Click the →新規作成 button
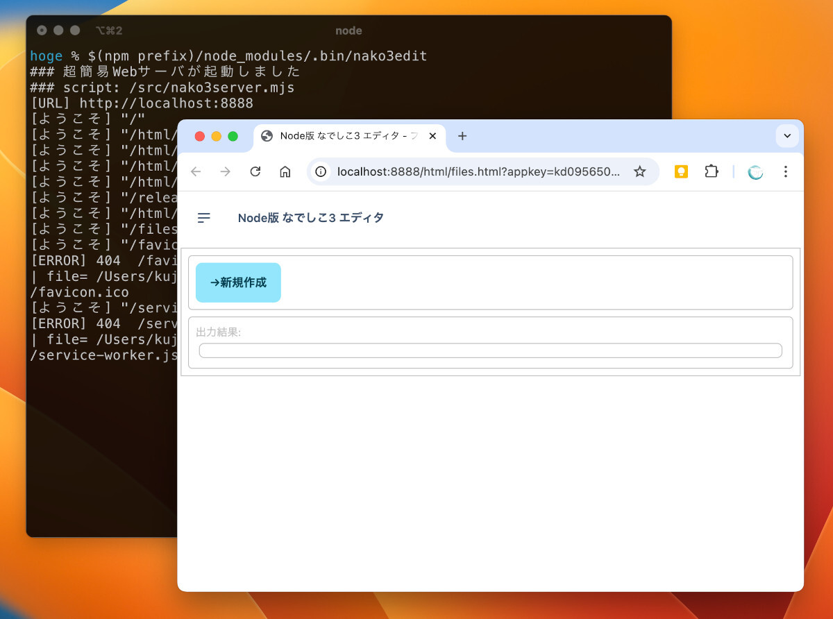833x619 pixels. point(238,282)
